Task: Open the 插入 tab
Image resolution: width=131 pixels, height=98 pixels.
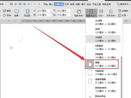Action: 51,4
